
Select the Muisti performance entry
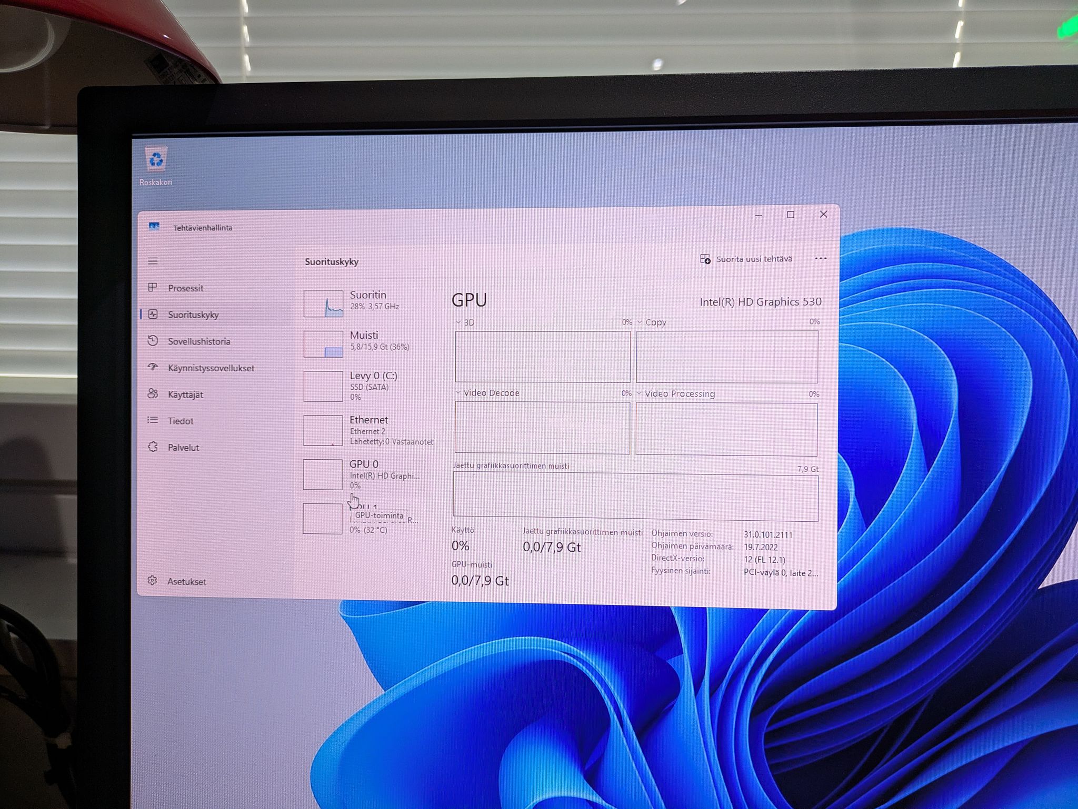click(368, 343)
